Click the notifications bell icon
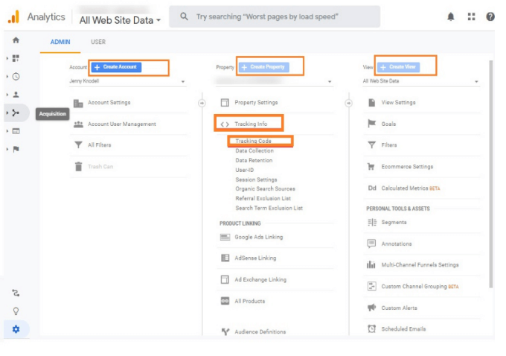 click(x=451, y=17)
